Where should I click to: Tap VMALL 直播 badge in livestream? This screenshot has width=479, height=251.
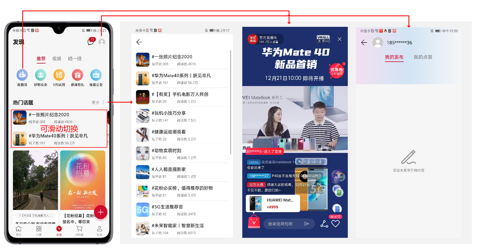(x=323, y=39)
